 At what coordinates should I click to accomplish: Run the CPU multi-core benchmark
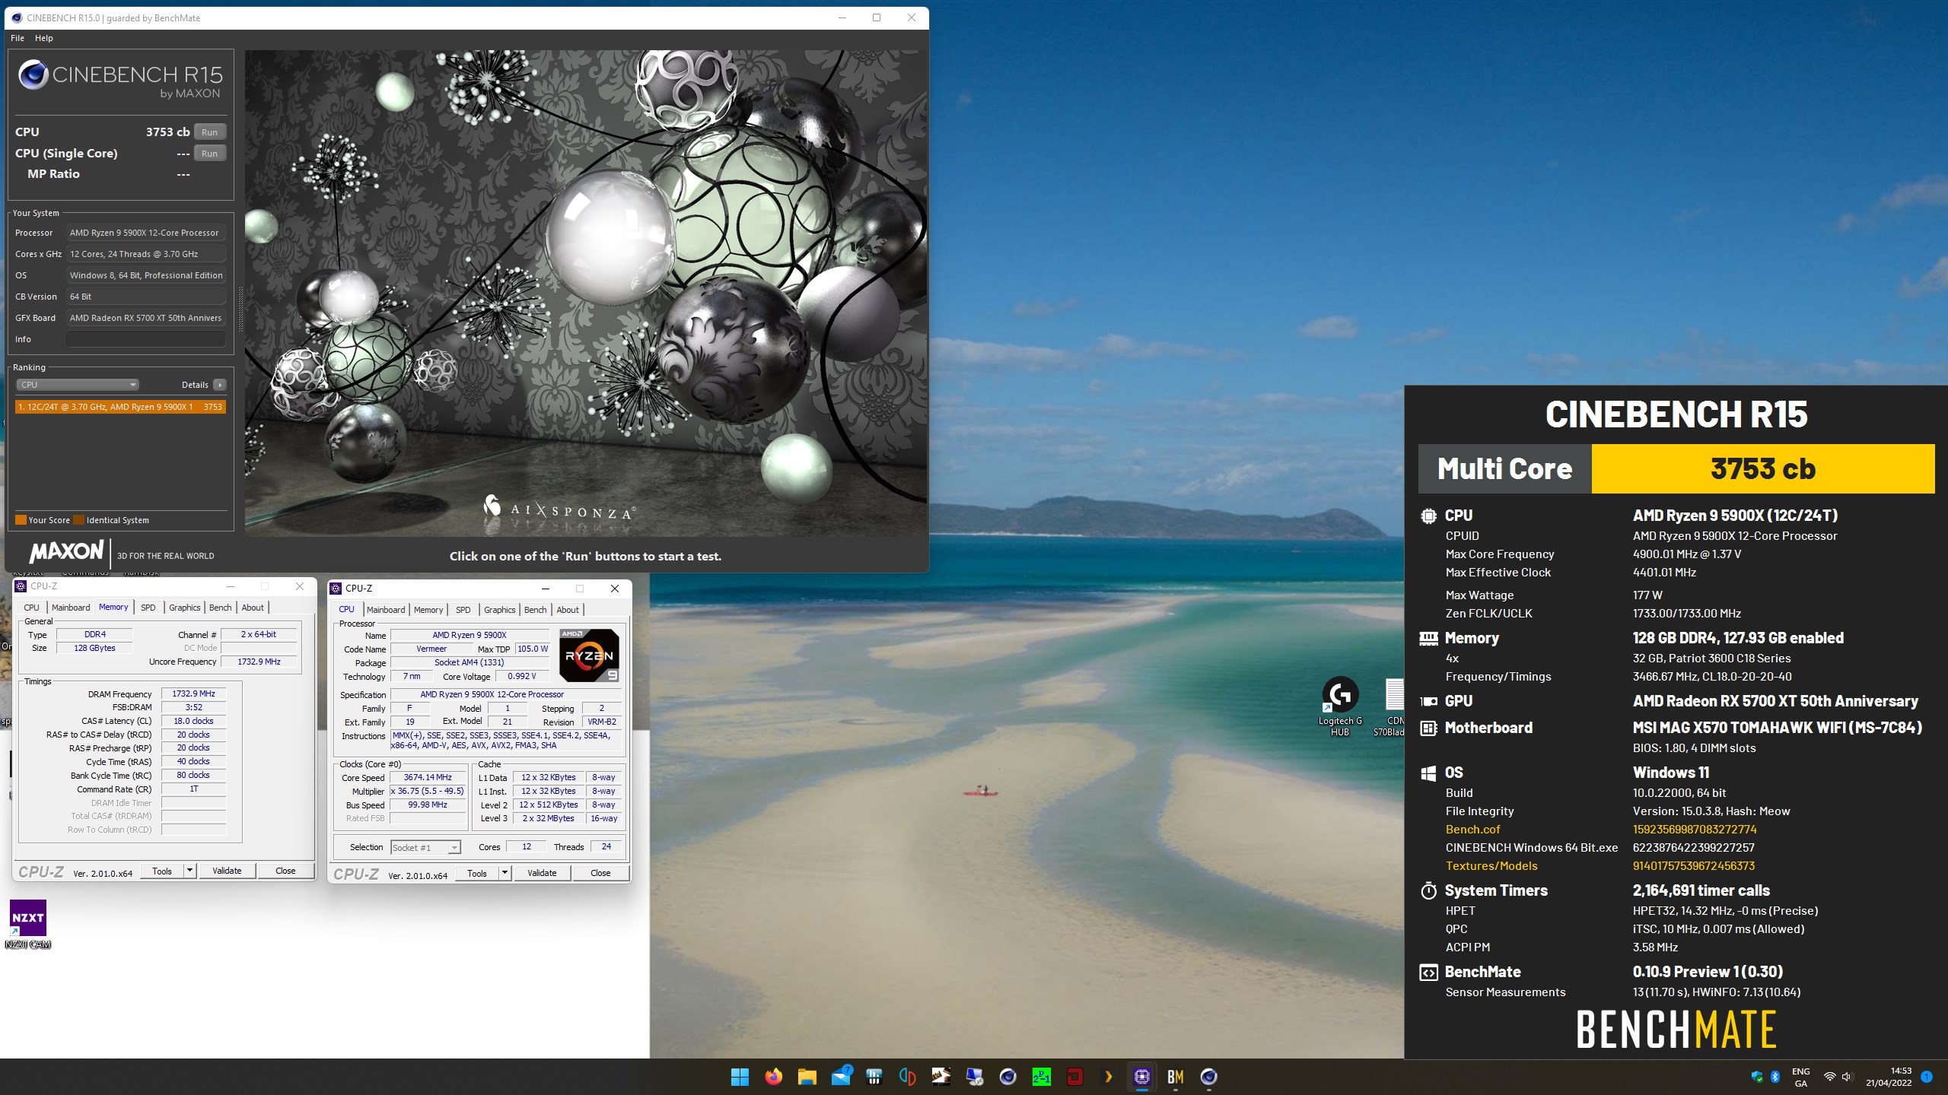(x=210, y=132)
